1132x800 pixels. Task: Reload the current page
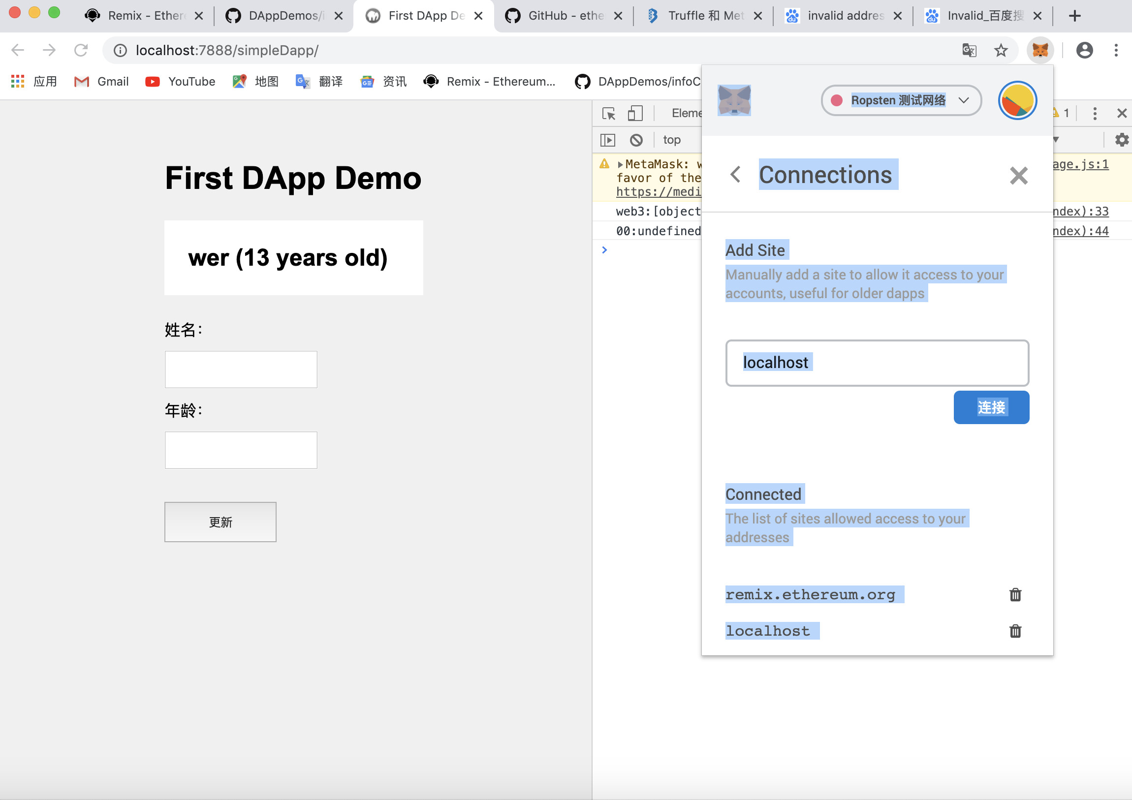[x=81, y=50]
